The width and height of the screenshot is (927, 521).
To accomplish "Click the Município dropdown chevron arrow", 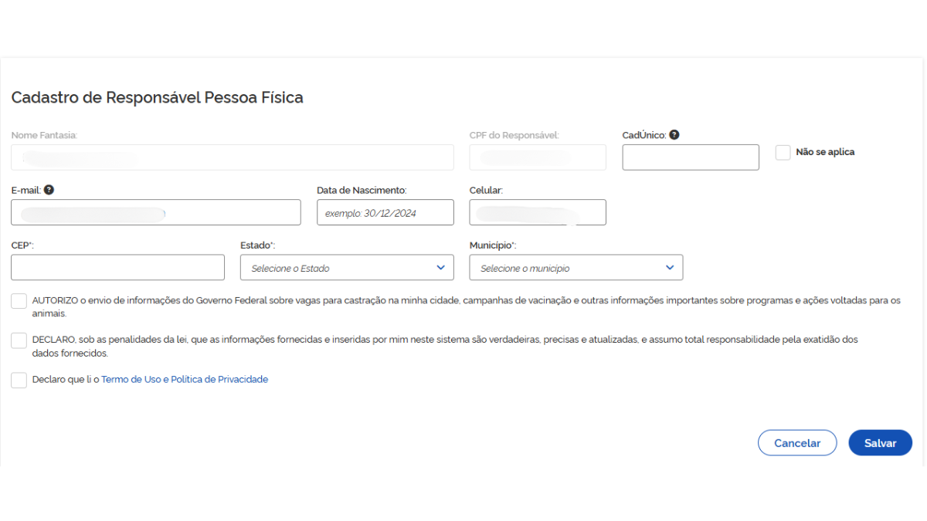I will (x=669, y=267).
